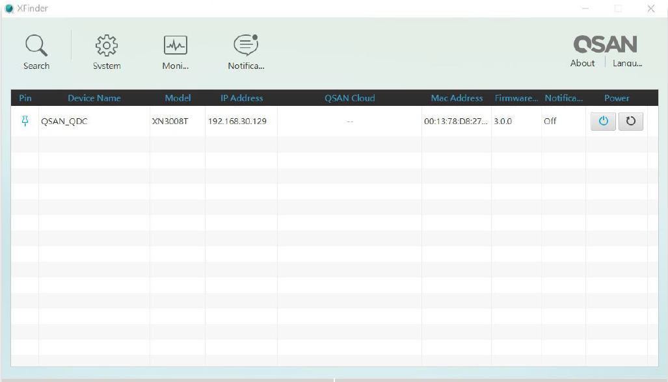Viewport: 668px width, 382px height.
Task: Open the Monitor waveform icon
Action: coord(175,45)
